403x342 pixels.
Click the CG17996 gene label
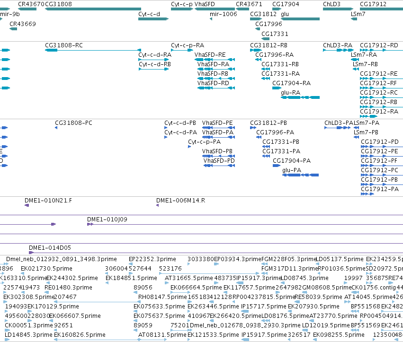pyautogui.click(x=269, y=24)
